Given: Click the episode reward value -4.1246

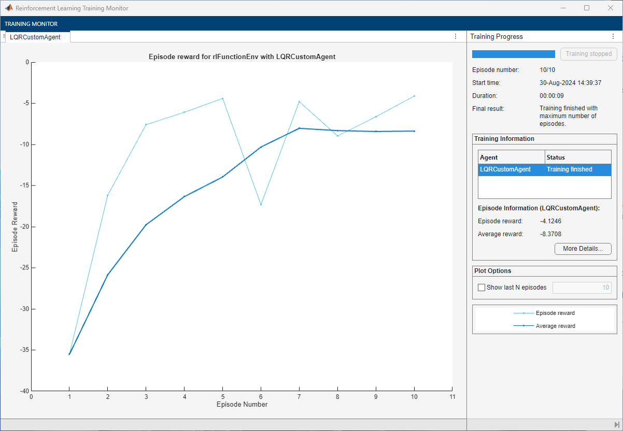Looking at the screenshot, I should pos(550,221).
